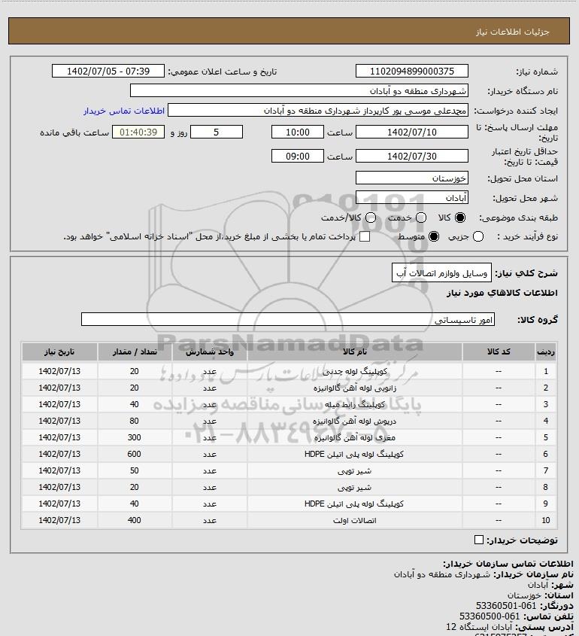Click the row number 3 cell
This screenshot has width=579, height=636.
(x=546, y=404)
